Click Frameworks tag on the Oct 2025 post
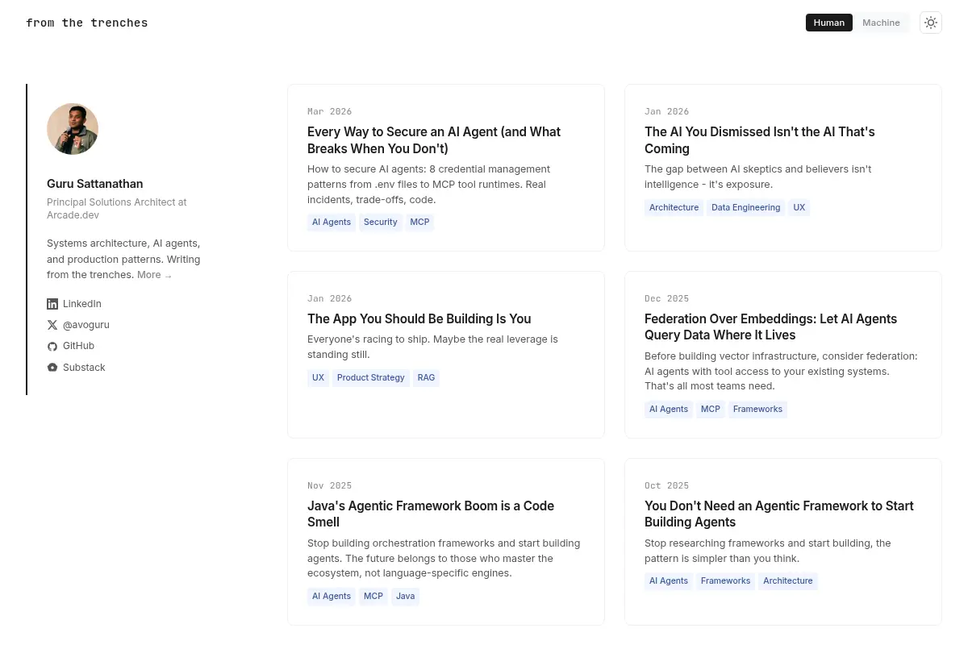This screenshot has width=968, height=645. 725,580
